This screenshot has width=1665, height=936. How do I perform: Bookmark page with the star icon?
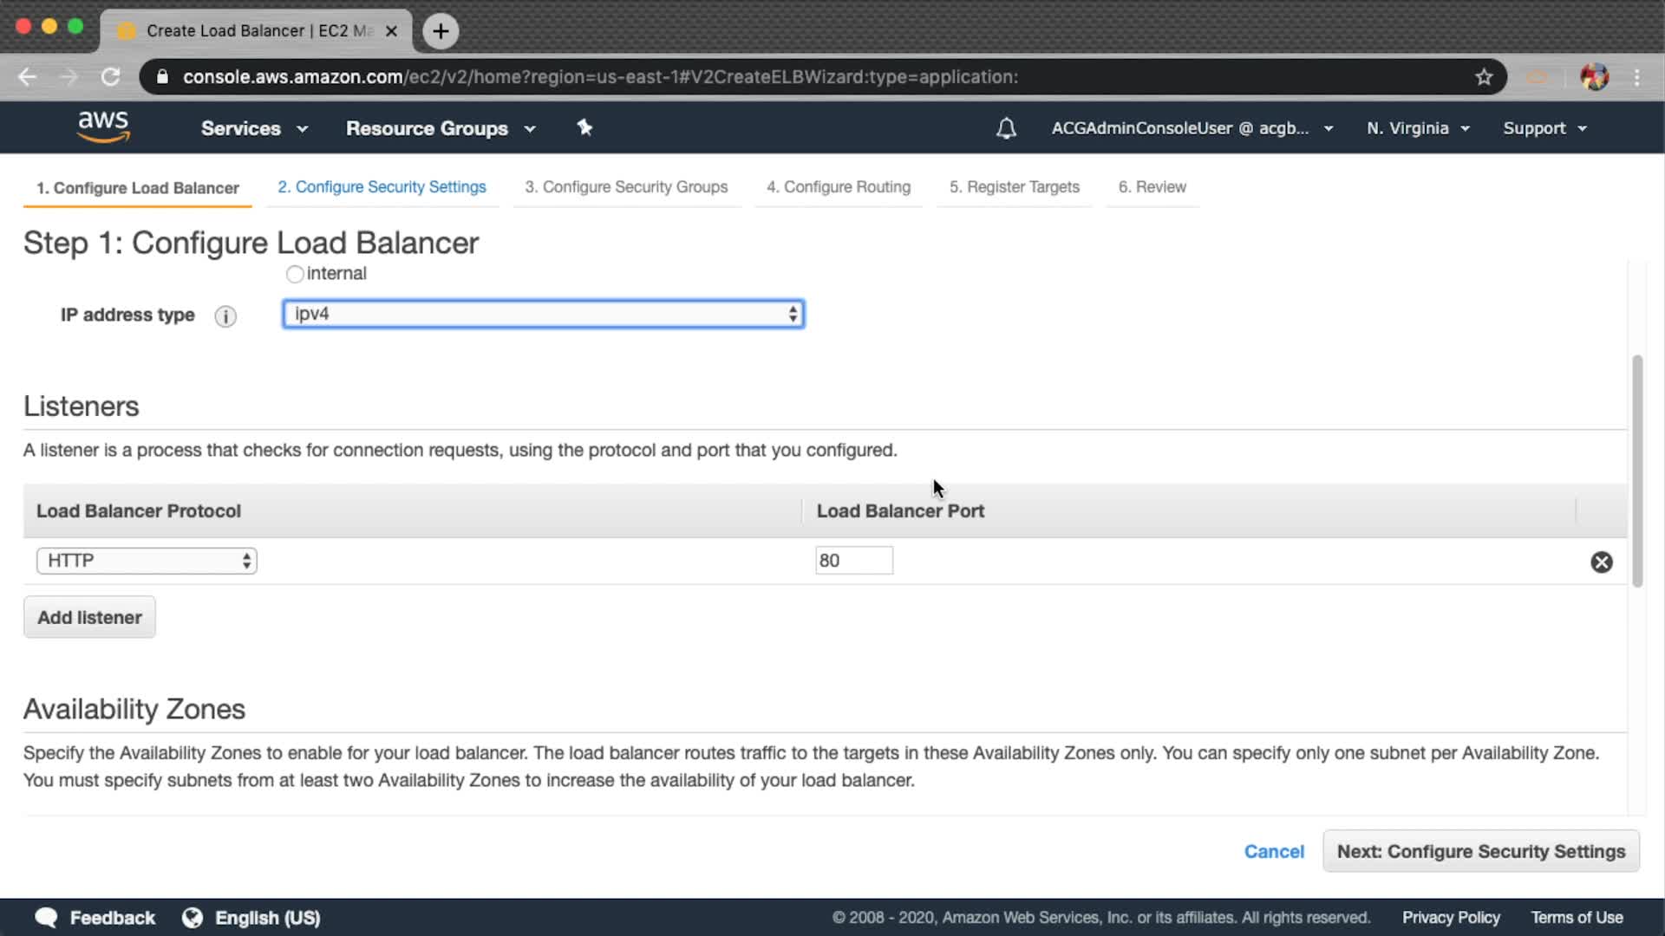[1484, 77]
